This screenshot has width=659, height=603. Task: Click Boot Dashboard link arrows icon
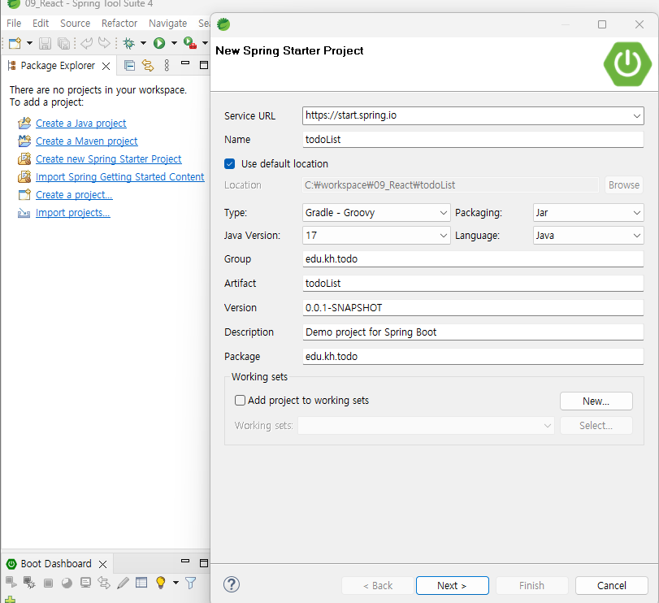coord(104,583)
